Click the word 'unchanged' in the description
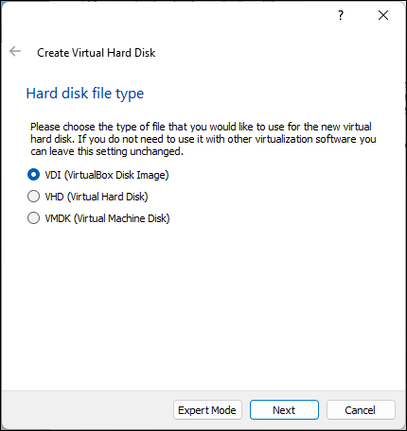The image size is (407, 431). pos(156,151)
